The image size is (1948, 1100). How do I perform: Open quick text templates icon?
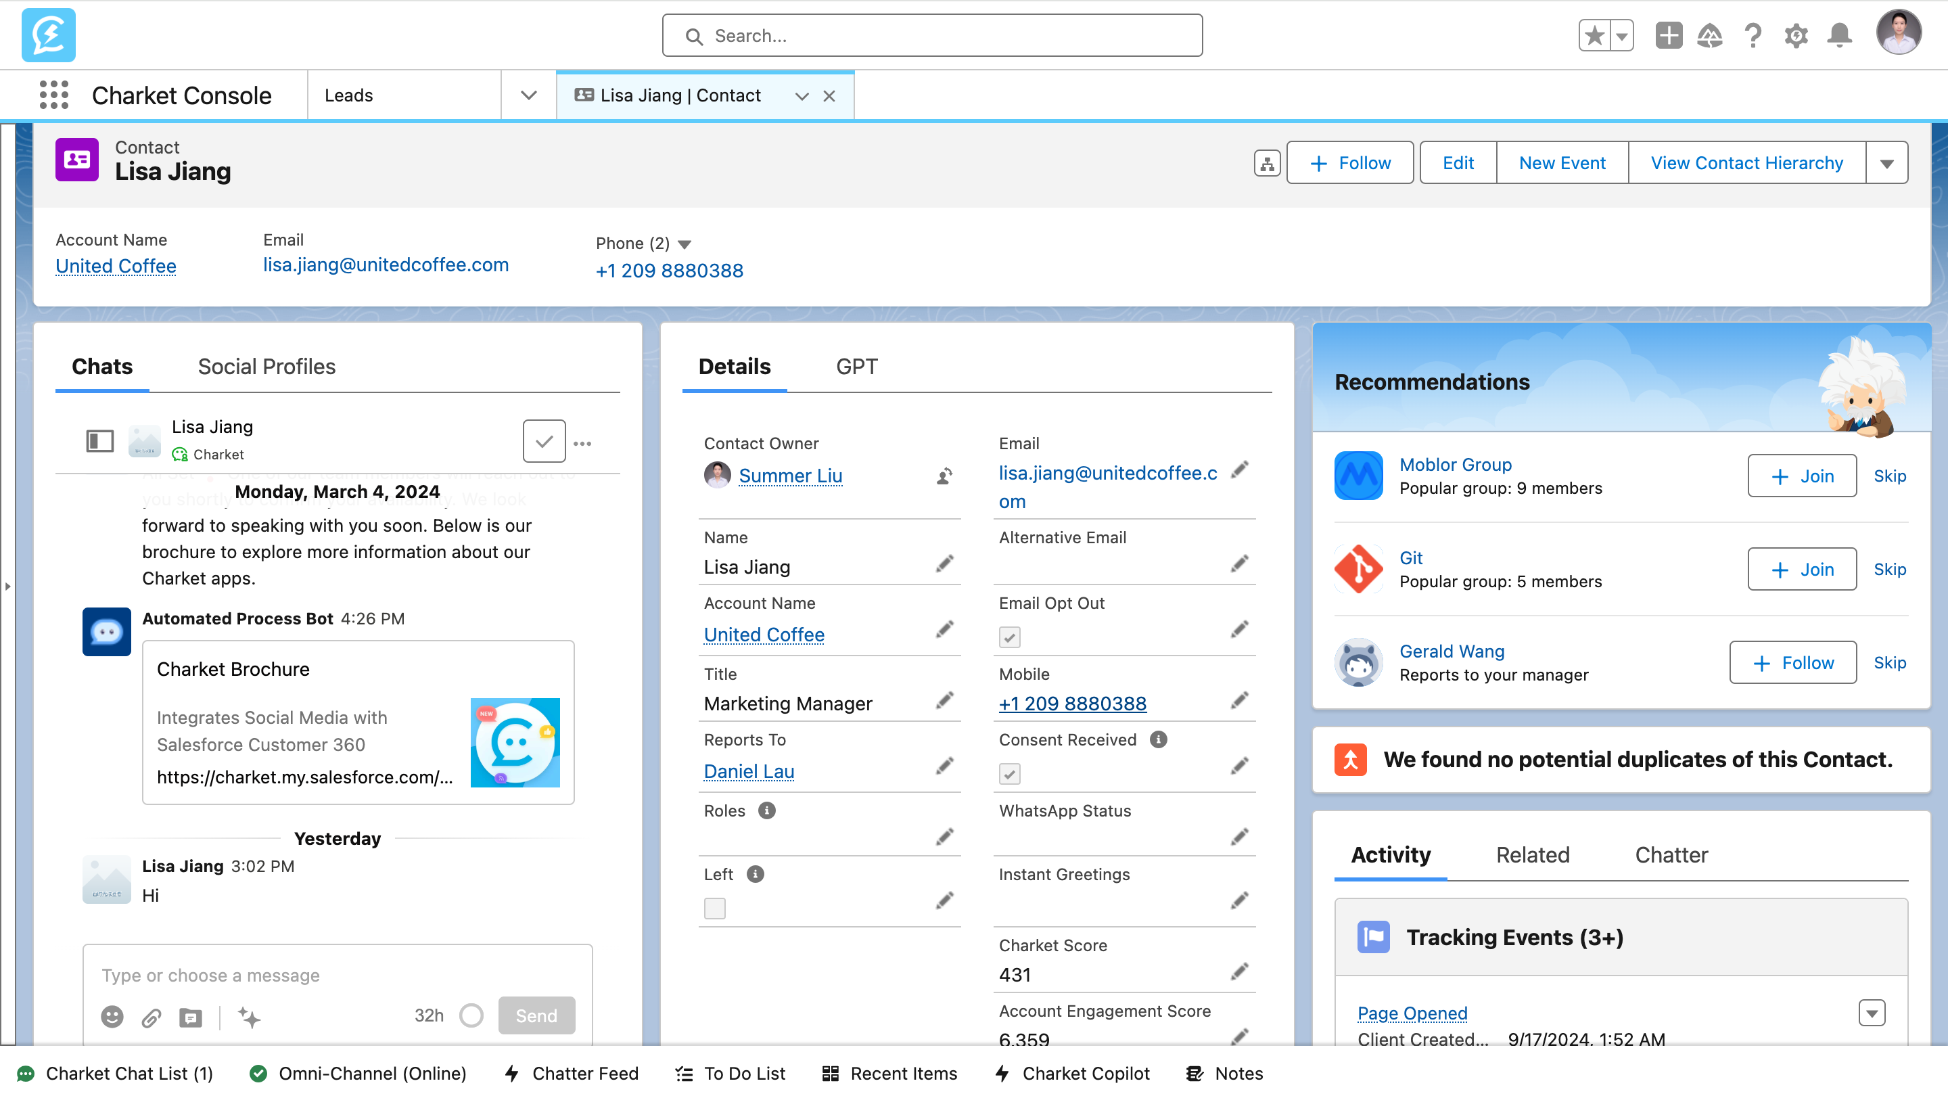[191, 1017]
